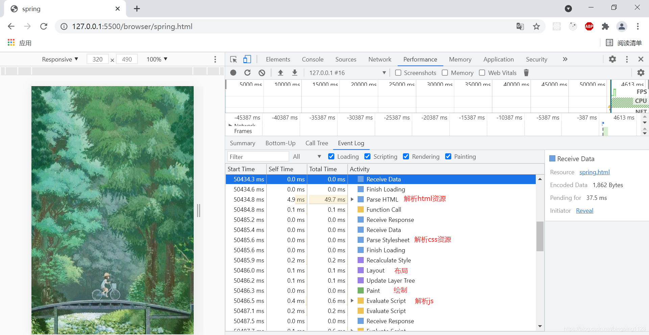Image resolution: width=649 pixels, height=335 pixels.
Task: Show more DevTools tabs with chevron
Action: (x=565, y=59)
